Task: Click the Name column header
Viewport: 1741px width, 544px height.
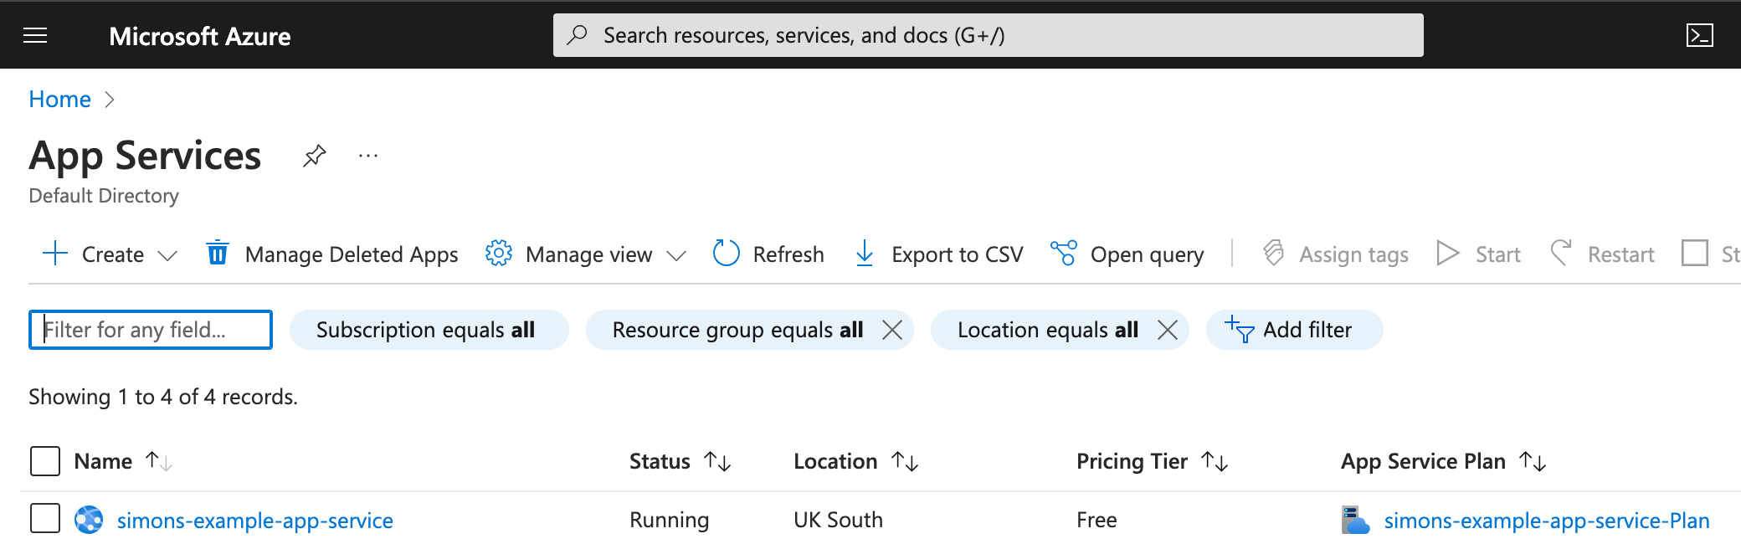Action: coord(103,461)
